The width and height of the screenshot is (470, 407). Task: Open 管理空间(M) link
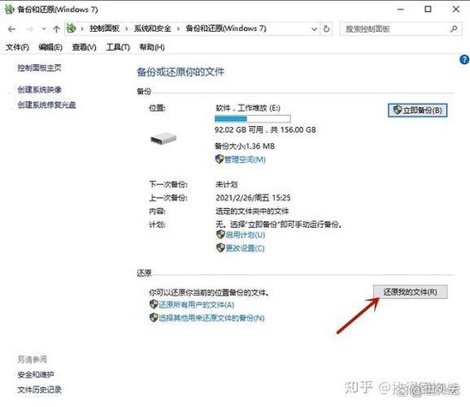pos(245,159)
